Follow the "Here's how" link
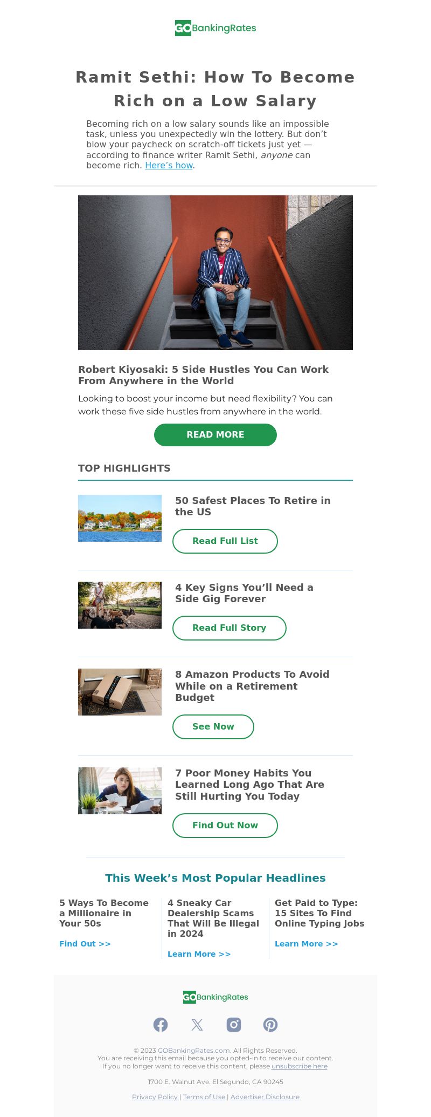Viewport: 431px width, 1117px height. 169,166
